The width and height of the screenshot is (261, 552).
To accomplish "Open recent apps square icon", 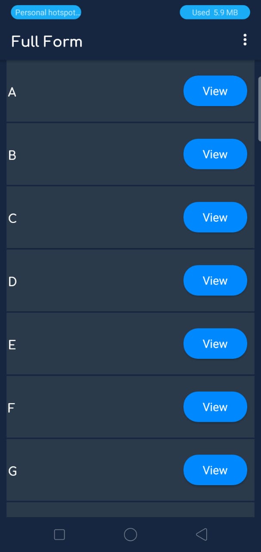I will click(x=59, y=535).
